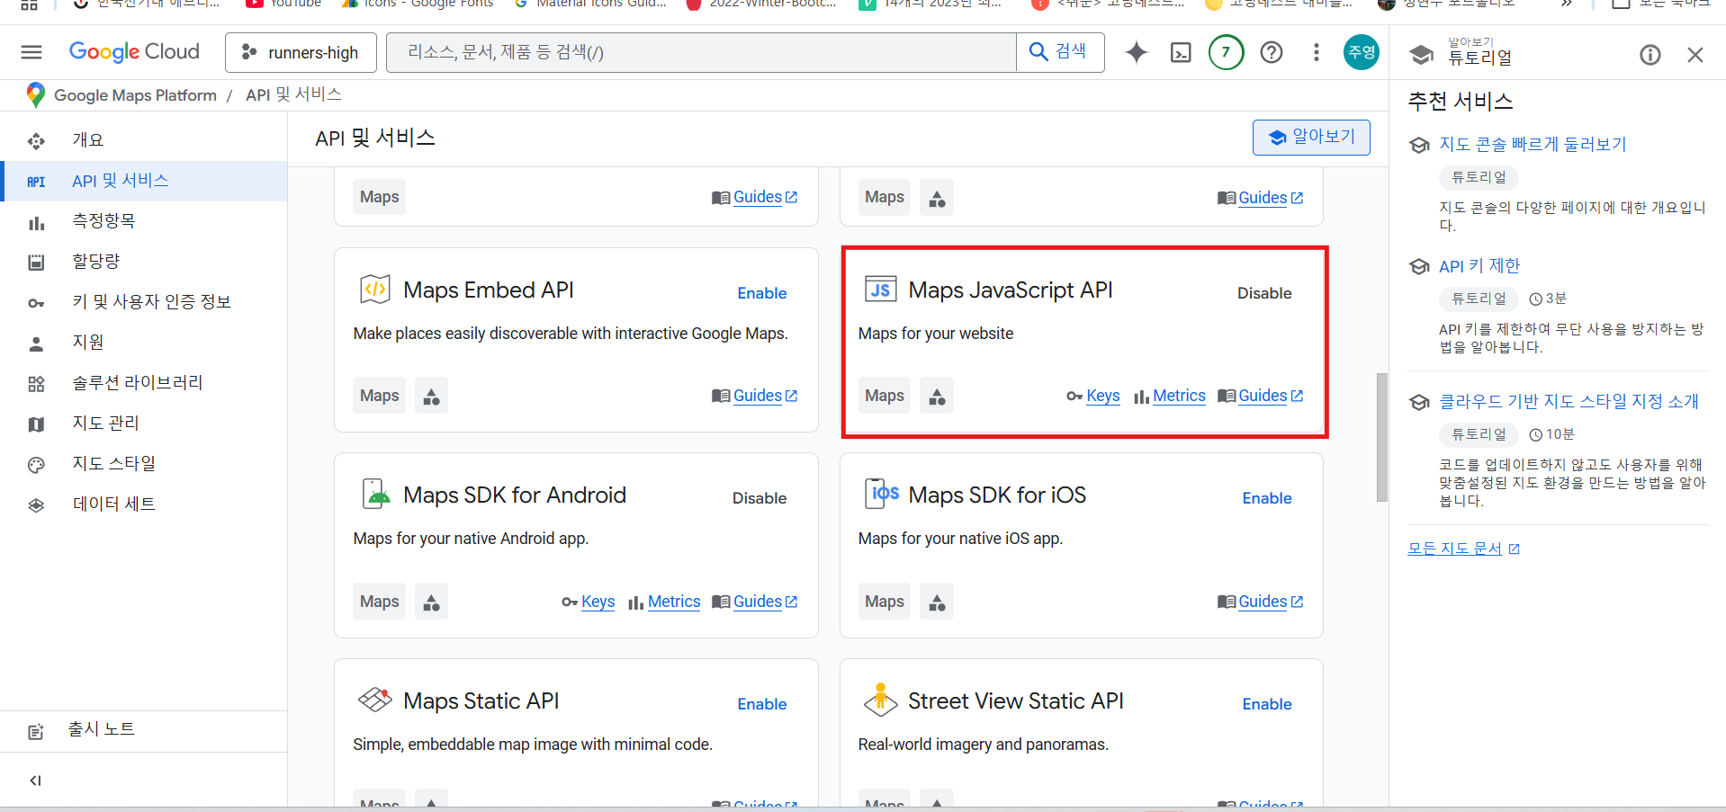Click the tutorial panel info icon
Viewport: 1726px width, 812px height.
1650,55
